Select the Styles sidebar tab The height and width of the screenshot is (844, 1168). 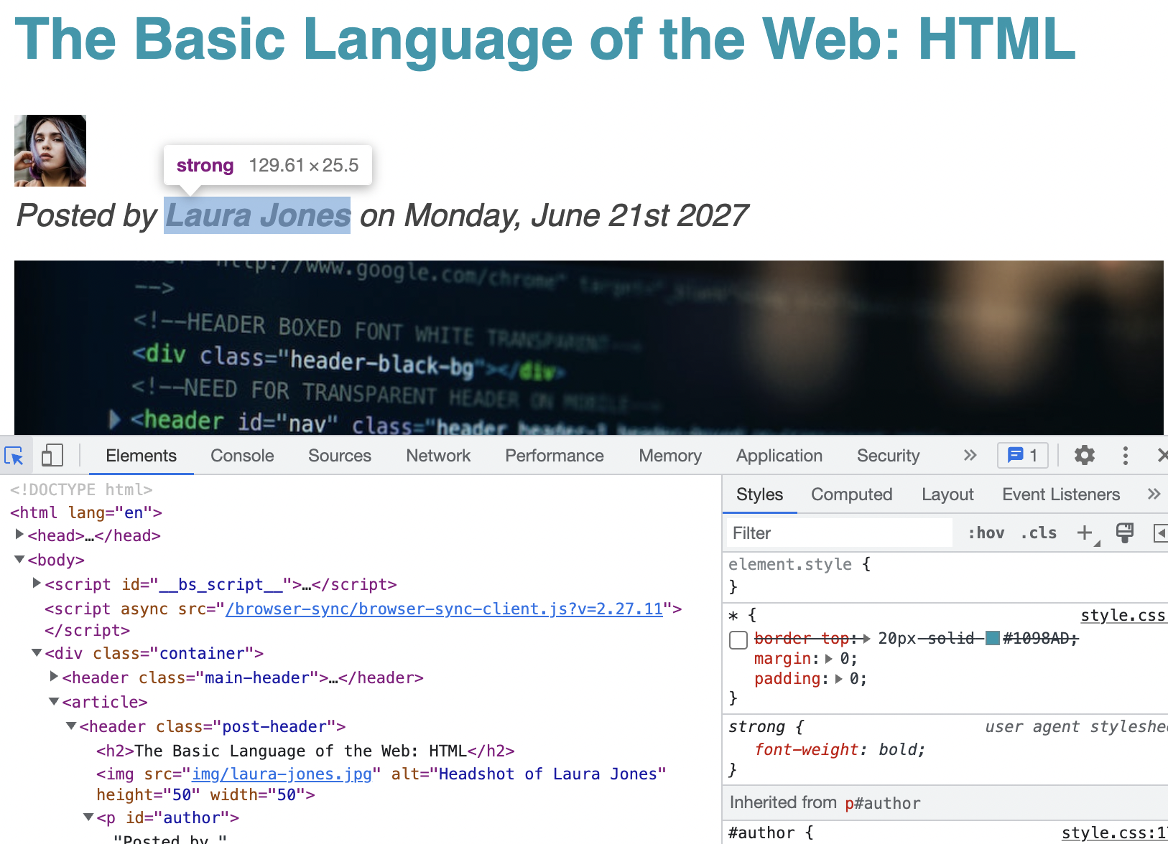click(759, 494)
